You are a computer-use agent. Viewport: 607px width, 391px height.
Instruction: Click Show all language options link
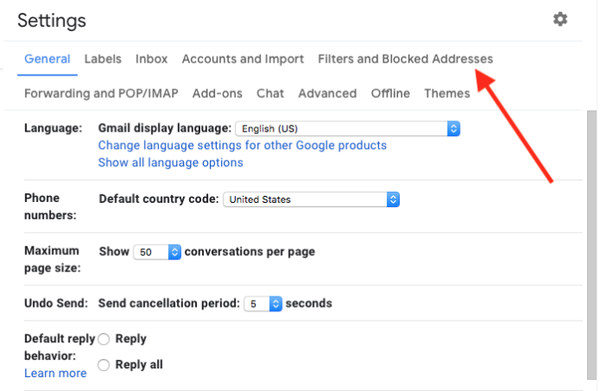[170, 162]
